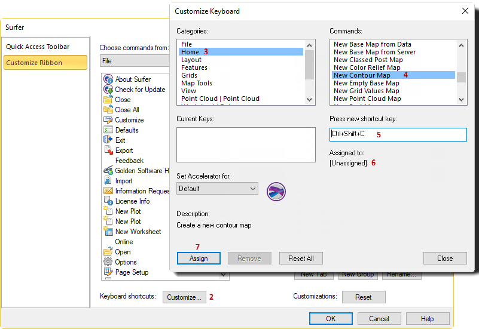Click OK in the Surfer dialog
The image size is (479, 329).
[331, 319]
